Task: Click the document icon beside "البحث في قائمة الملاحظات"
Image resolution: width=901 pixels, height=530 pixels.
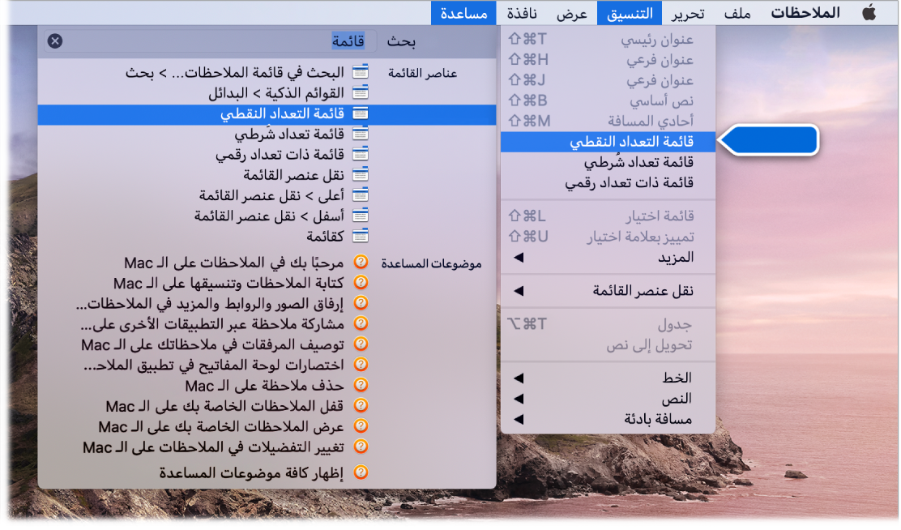Action: [360, 71]
